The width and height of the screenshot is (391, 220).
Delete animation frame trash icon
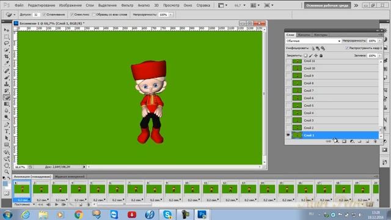pos(88,205)
